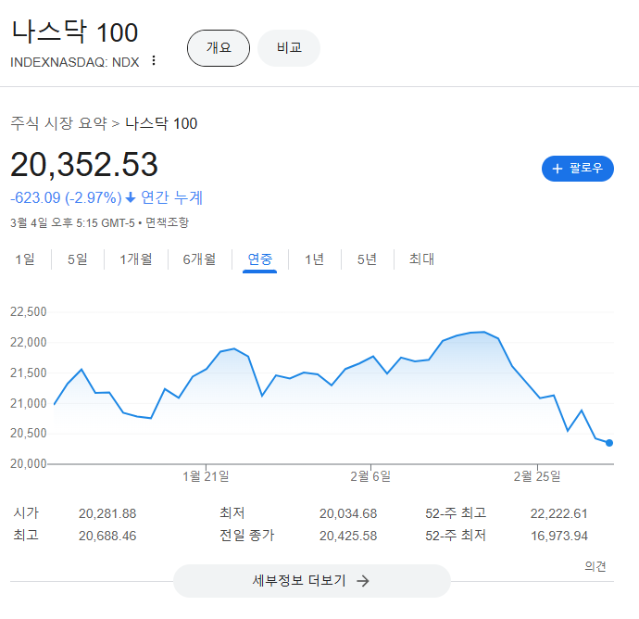This screenshot has height=619, width=639.
Task: Click the 2월 6일 axis label
Action: coord(370,476)
